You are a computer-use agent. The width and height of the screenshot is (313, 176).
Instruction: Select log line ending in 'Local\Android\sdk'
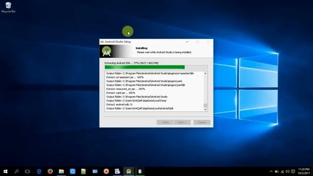point(140,109)
